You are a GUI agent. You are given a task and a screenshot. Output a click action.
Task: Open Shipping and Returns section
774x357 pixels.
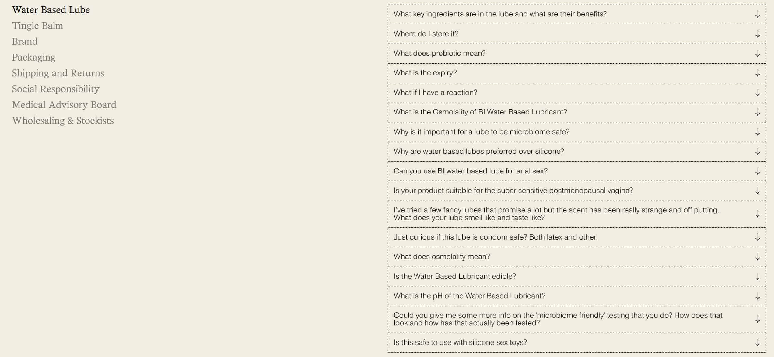[x=58, y=73]
